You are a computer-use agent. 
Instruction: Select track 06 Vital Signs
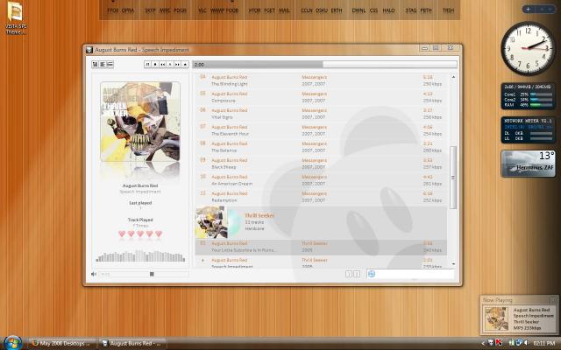[x=321, y=114]
